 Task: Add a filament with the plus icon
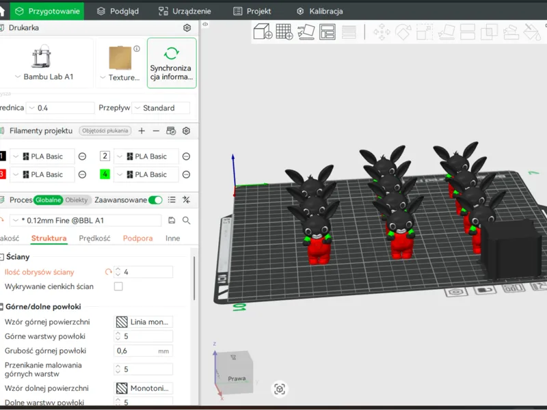pos(142,131)
